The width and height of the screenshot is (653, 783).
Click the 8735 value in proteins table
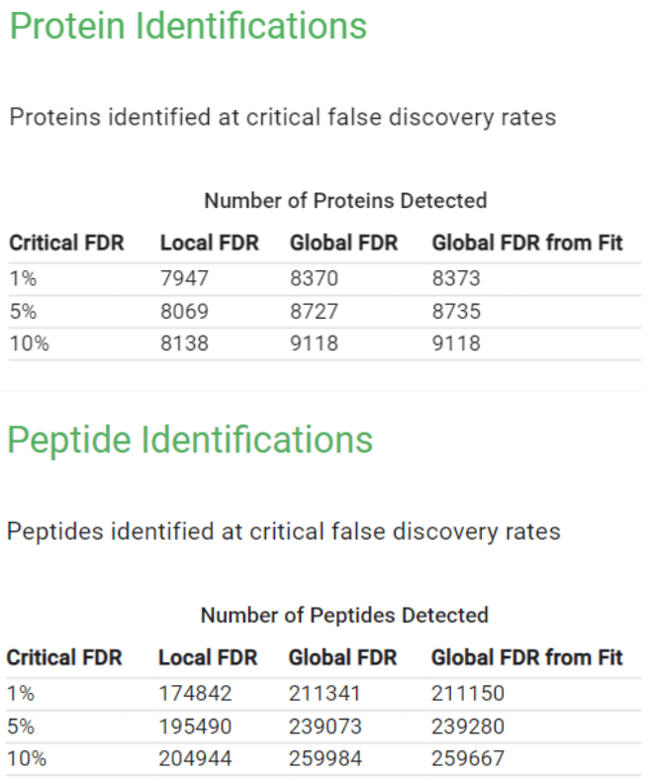456,312
